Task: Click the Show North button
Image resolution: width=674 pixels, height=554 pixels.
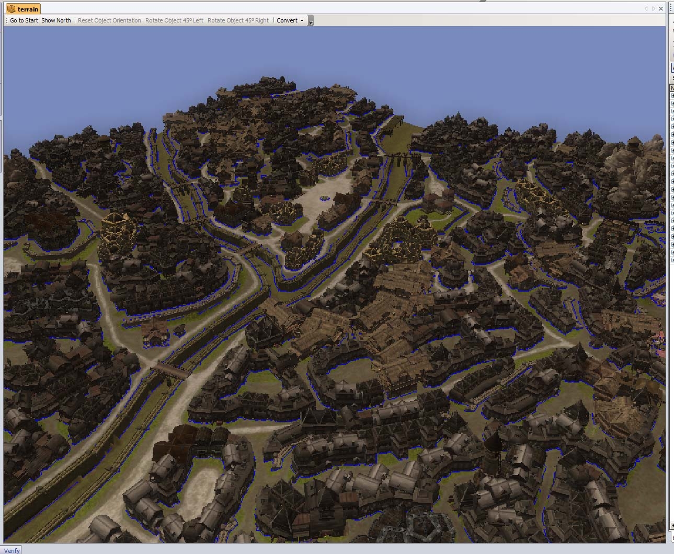Action: pyautogui.click(x=56, y=20)
